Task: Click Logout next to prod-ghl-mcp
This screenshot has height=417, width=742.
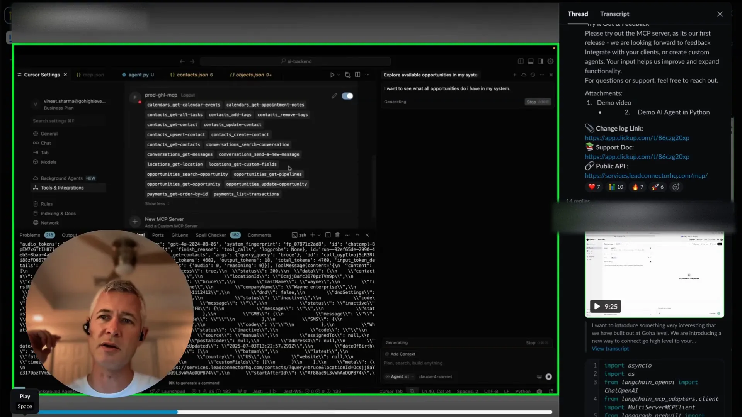Action: (188, 95)
